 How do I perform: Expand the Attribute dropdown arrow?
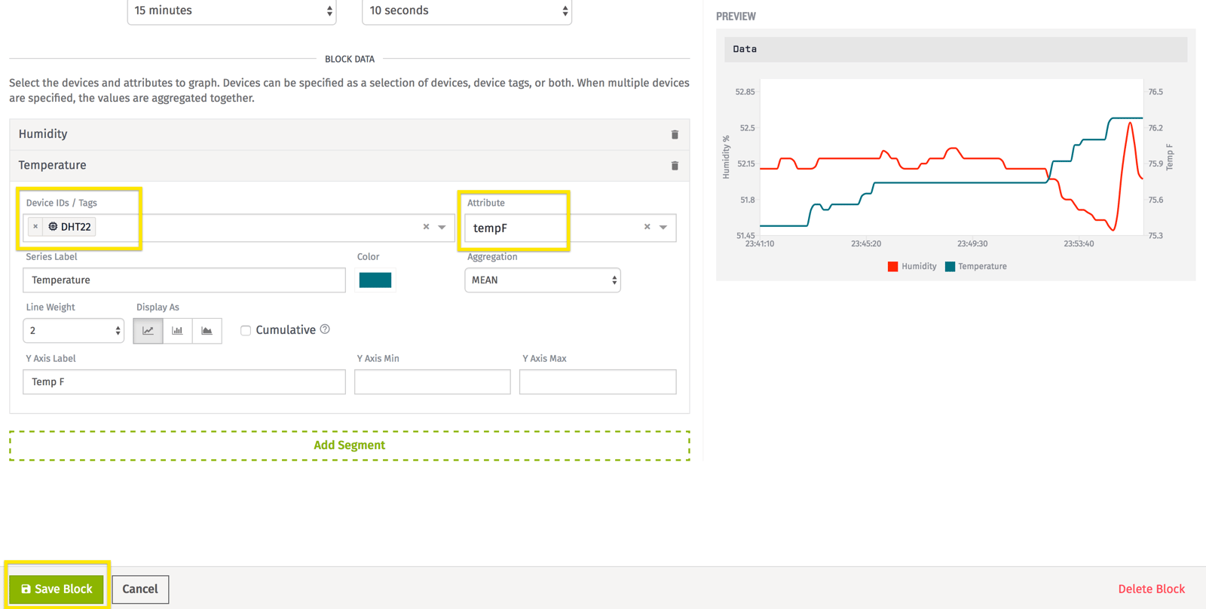[663, 227]
